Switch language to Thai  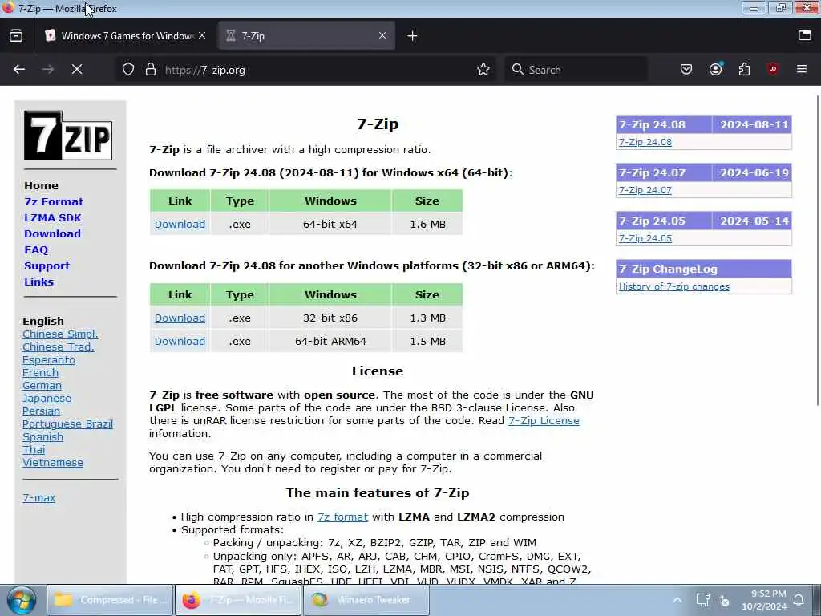pos(34,449)
